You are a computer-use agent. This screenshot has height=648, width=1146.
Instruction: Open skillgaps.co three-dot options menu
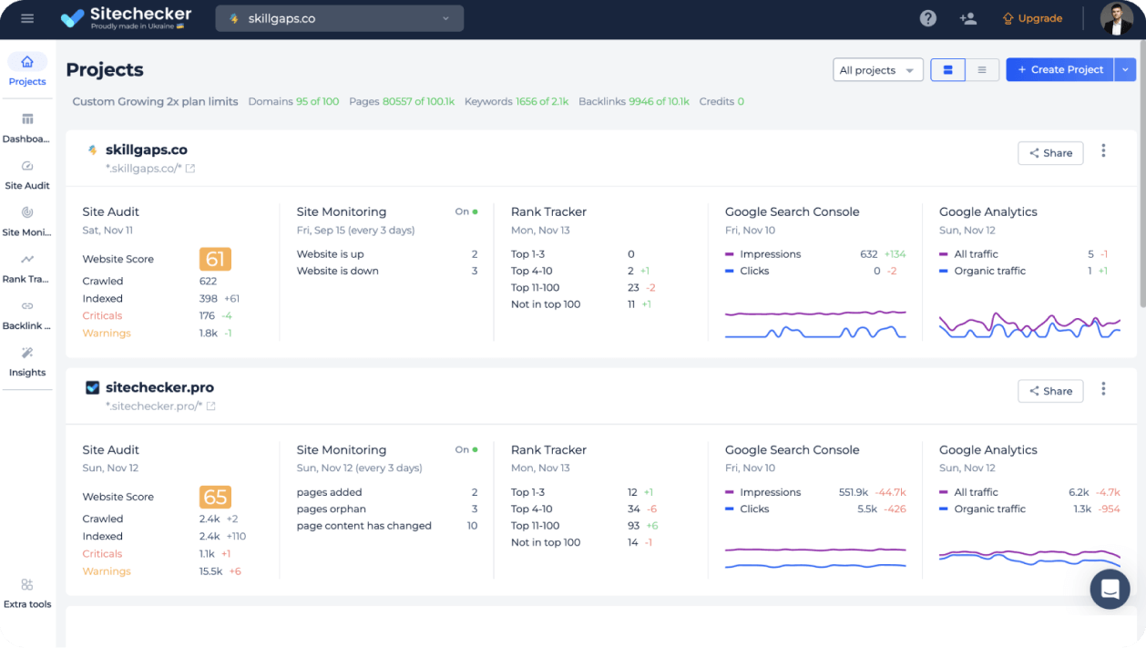click(x=1103, y=151)
